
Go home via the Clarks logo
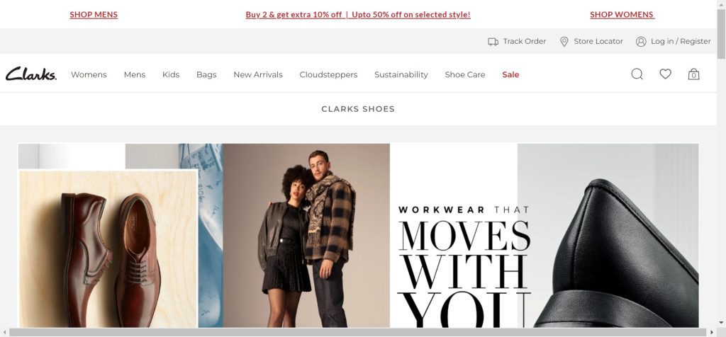point(31,74)
